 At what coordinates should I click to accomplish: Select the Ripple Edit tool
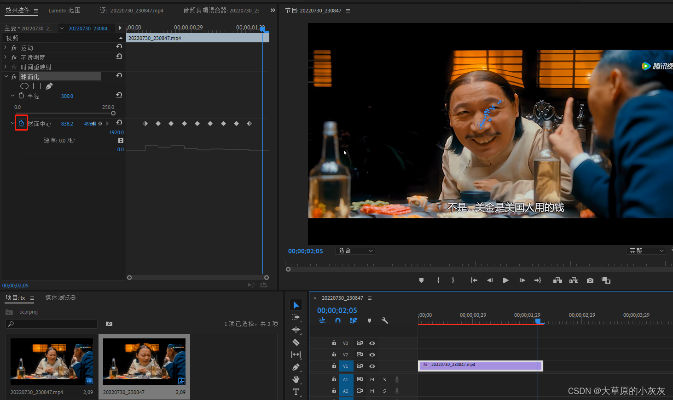pyautogui.click(x=296, y=330)
